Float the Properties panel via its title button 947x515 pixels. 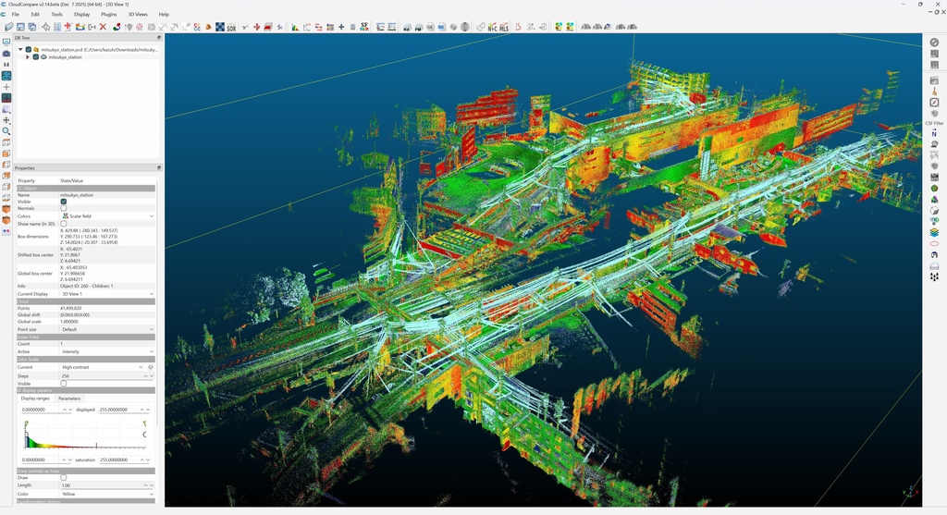[159, 168]
